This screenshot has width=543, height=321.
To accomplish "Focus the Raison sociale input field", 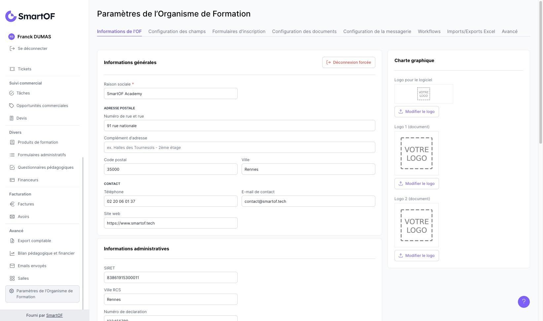I will click(x=171, y=93).
